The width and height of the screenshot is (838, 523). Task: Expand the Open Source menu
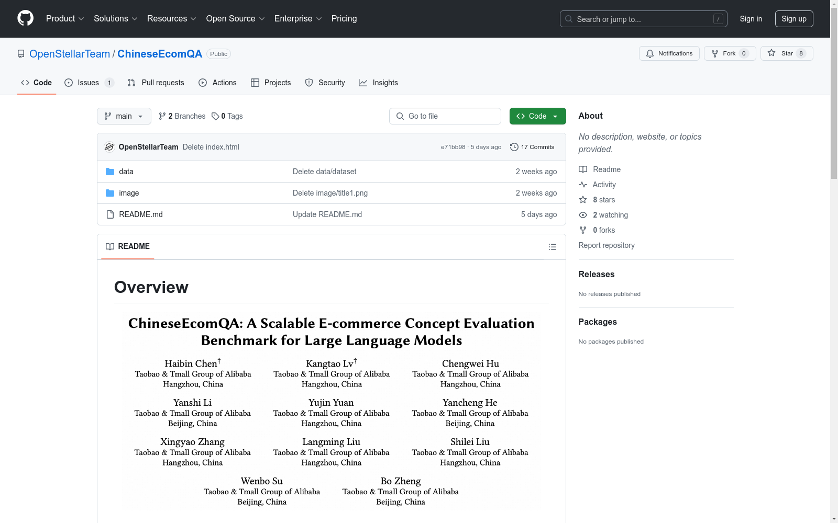coord(236,18)
